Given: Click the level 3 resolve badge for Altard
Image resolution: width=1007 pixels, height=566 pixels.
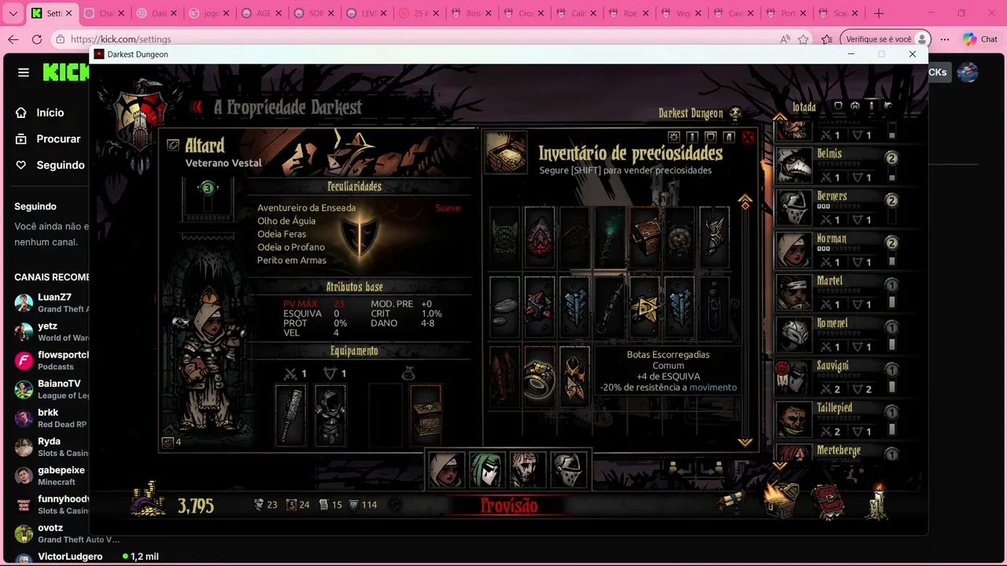Looking at the screenshot, I should (x=208, y=188).
